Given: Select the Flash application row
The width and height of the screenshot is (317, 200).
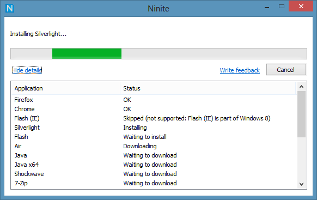Looking at the screenshot, I should pos(154,137).
